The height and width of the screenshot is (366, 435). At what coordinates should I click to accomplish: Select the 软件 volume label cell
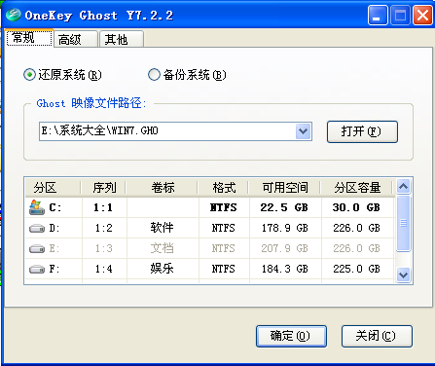point(163,228)
